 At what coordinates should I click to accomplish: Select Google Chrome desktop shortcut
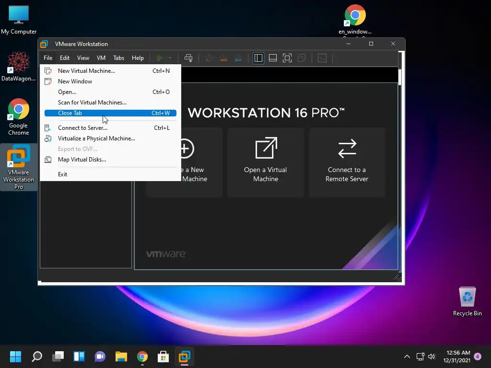click(19, 117)
